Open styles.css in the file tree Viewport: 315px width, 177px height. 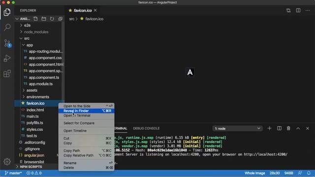(x=34, y=129)
